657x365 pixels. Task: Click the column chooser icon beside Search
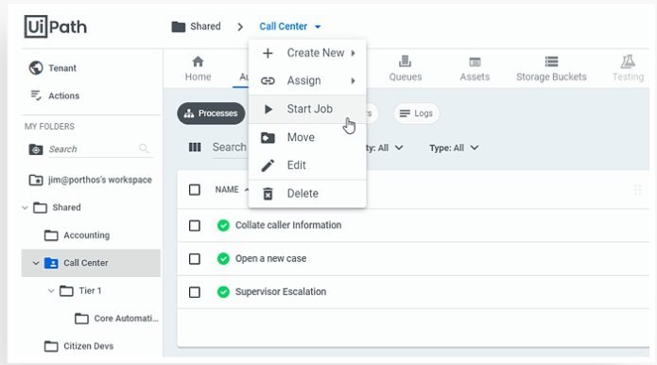click(x=195, y=148)
